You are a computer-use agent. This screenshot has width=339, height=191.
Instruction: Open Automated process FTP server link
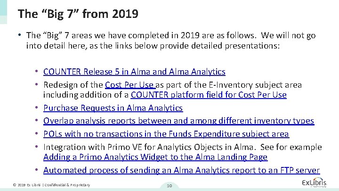182,170
